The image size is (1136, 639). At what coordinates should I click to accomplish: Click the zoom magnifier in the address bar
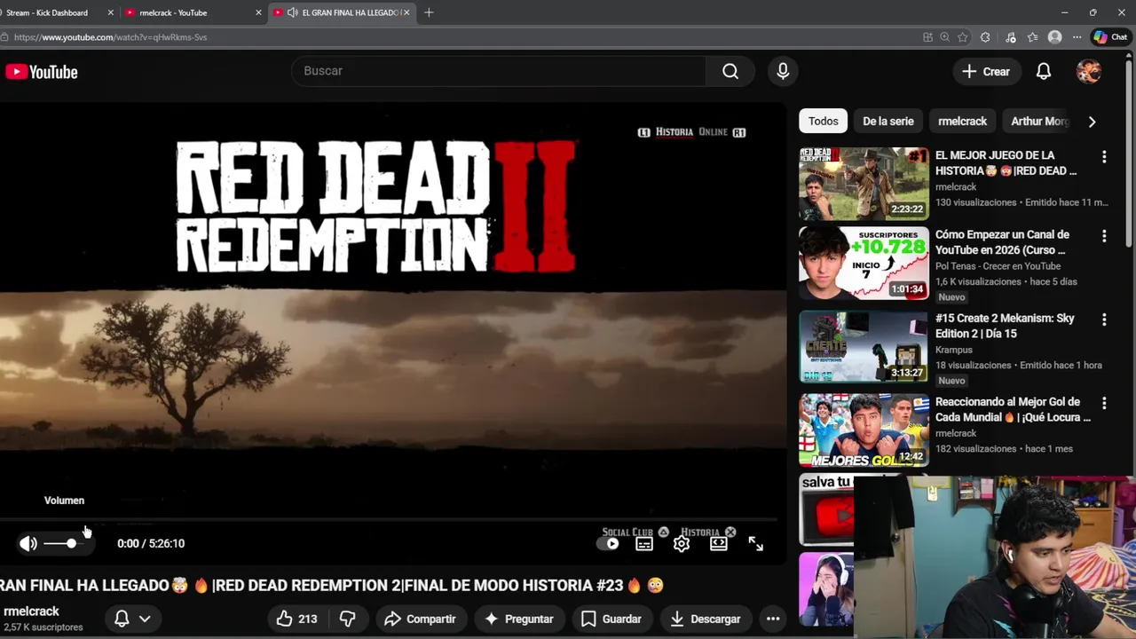944,37
